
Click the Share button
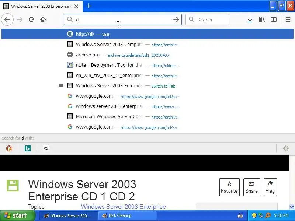click(x=251, y=187)
